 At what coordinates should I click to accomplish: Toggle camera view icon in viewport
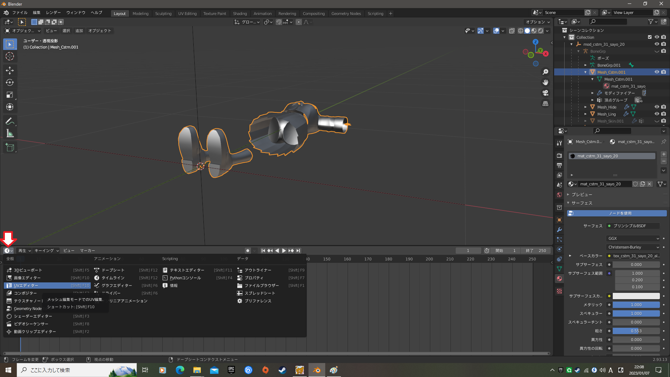(x=545, y=93)
